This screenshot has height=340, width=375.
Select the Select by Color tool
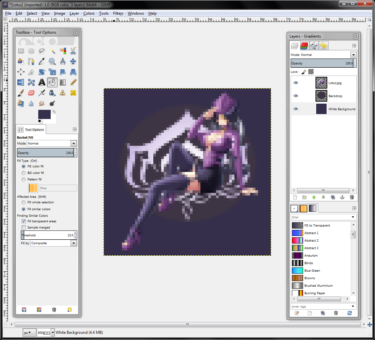[63, 51]
